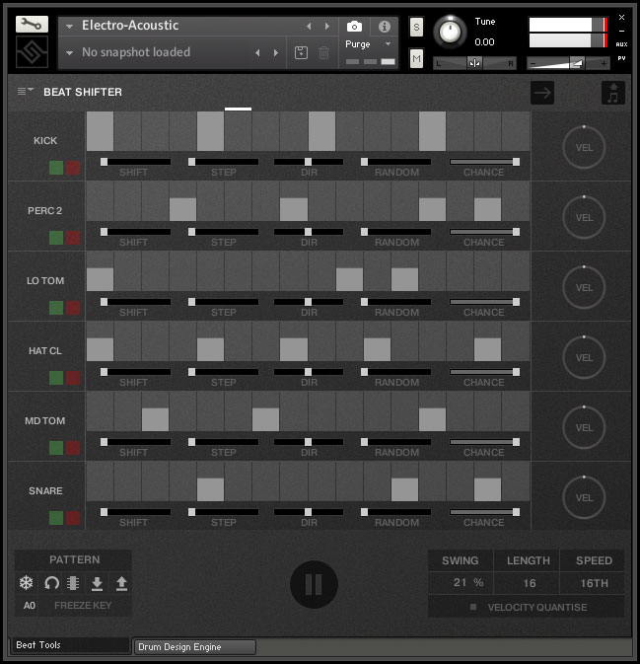Toggle the KICK green square button

[x=56, y=168]
